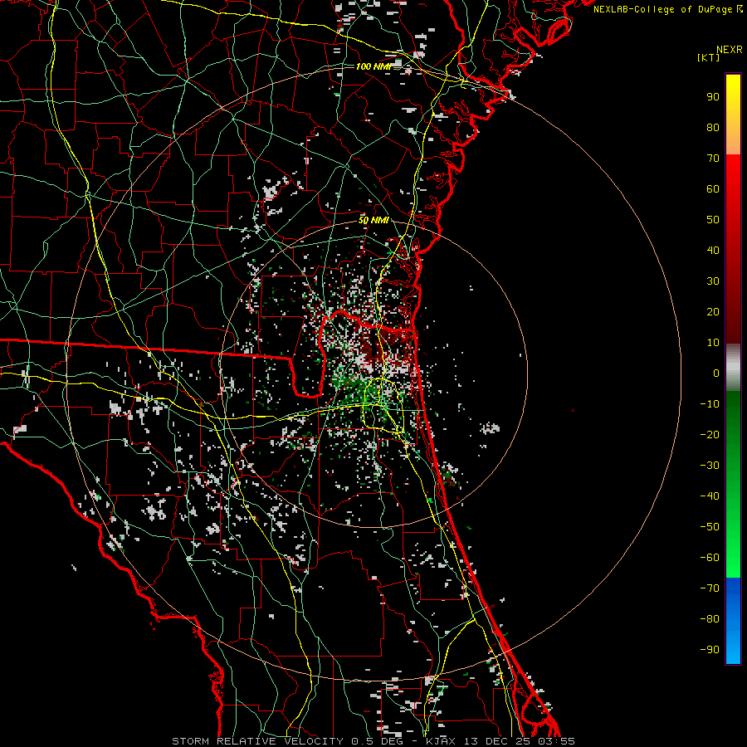
Task: Click the 13 DEC 25 date in the caption
Action: pyautogui.click(x=497, y=741)
